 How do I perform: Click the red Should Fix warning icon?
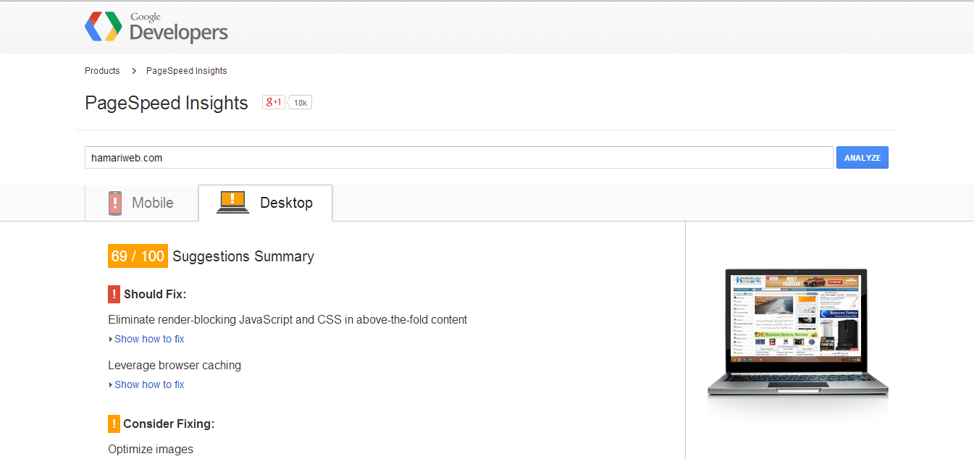(x=114, y=294)
